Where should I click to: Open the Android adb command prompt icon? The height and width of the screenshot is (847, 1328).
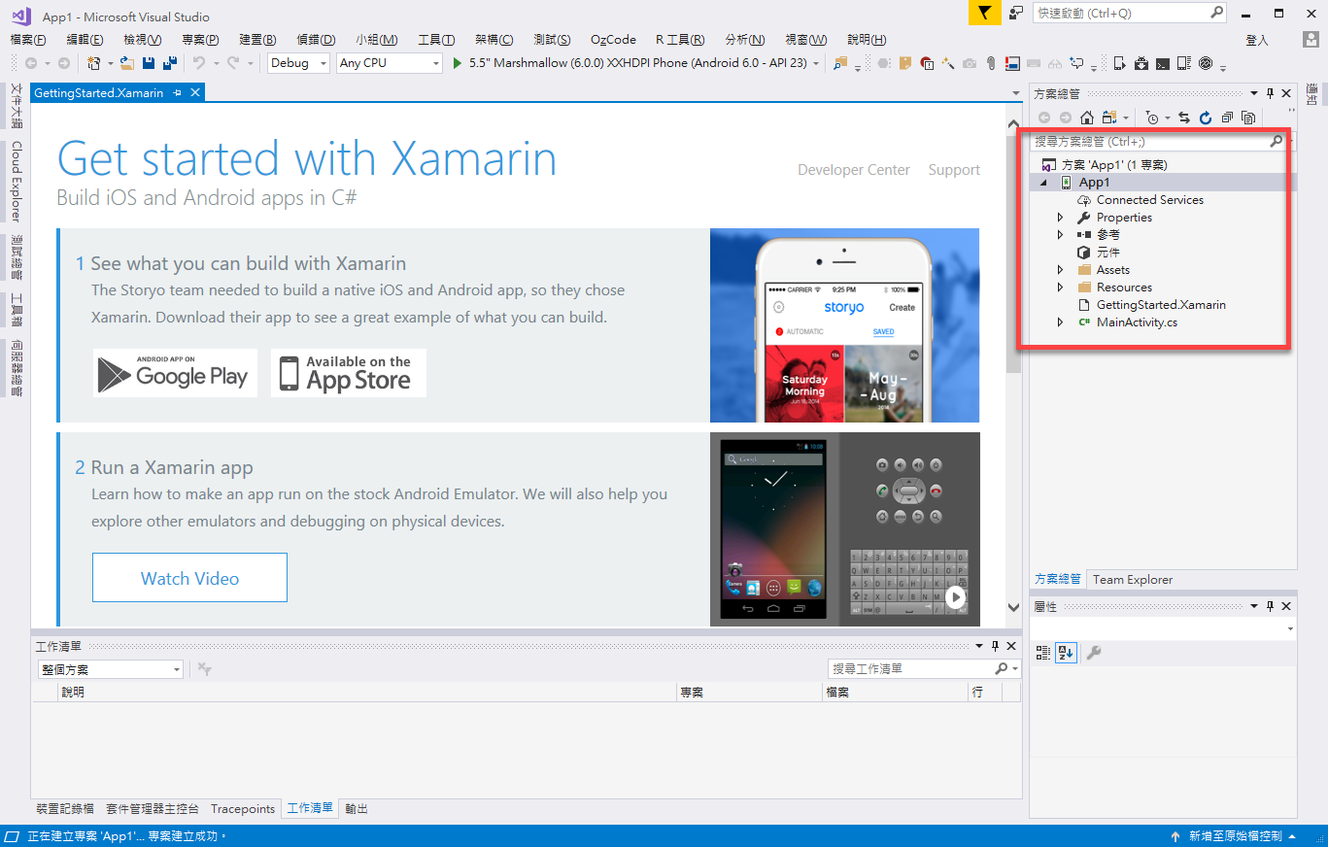(1163, 63)
